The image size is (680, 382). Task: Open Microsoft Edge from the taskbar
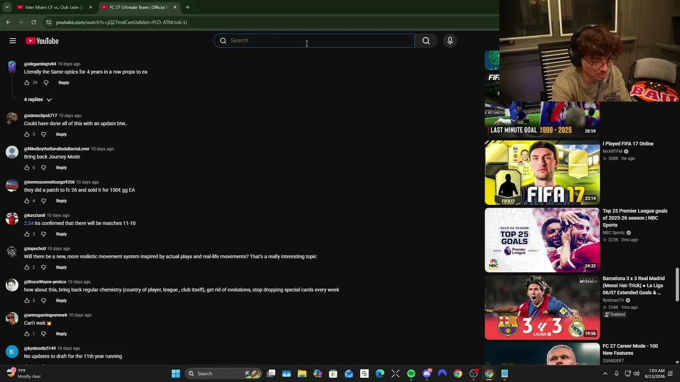click(x=380, y=374)
